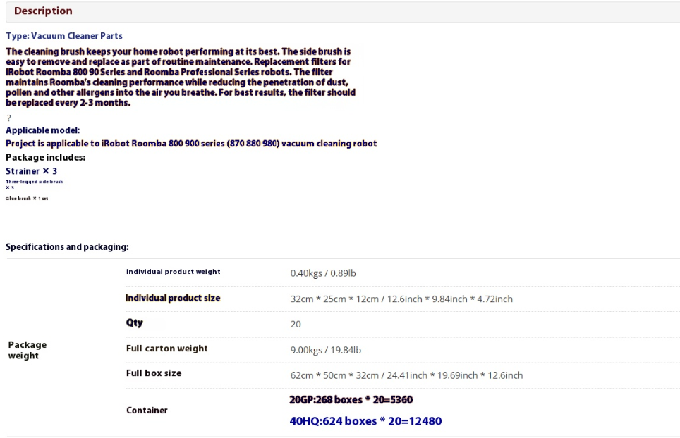Click the 'Applicable model:' heading

point(42,130)
